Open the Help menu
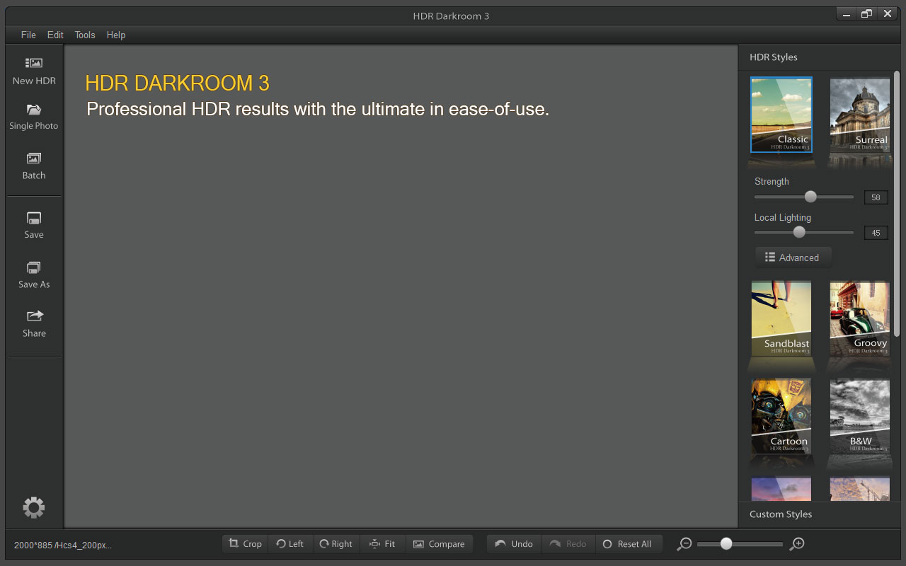906x566 pixels. point(116,35)
